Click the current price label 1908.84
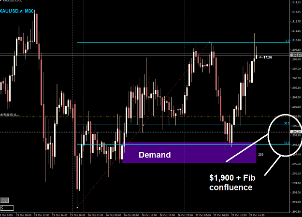The image size is (302, 217). tap(296, 55)
